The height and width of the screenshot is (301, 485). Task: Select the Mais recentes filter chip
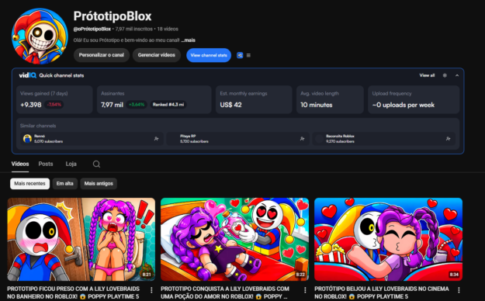pos(29,183)
